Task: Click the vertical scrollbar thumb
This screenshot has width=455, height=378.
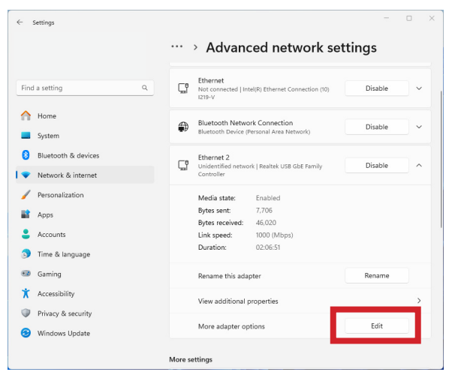Action: (441, 160)
